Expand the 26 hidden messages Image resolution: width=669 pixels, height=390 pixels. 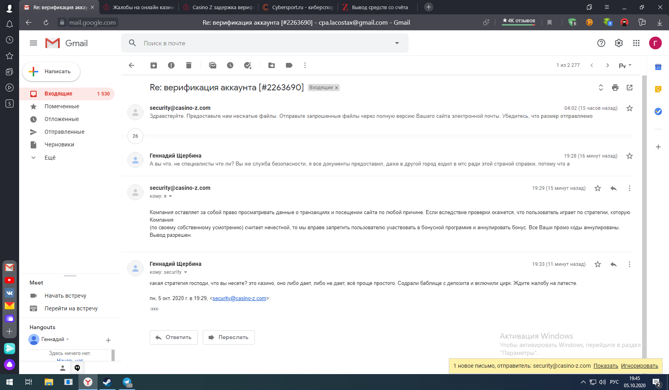pyautogui.click(x=135, y=136)
